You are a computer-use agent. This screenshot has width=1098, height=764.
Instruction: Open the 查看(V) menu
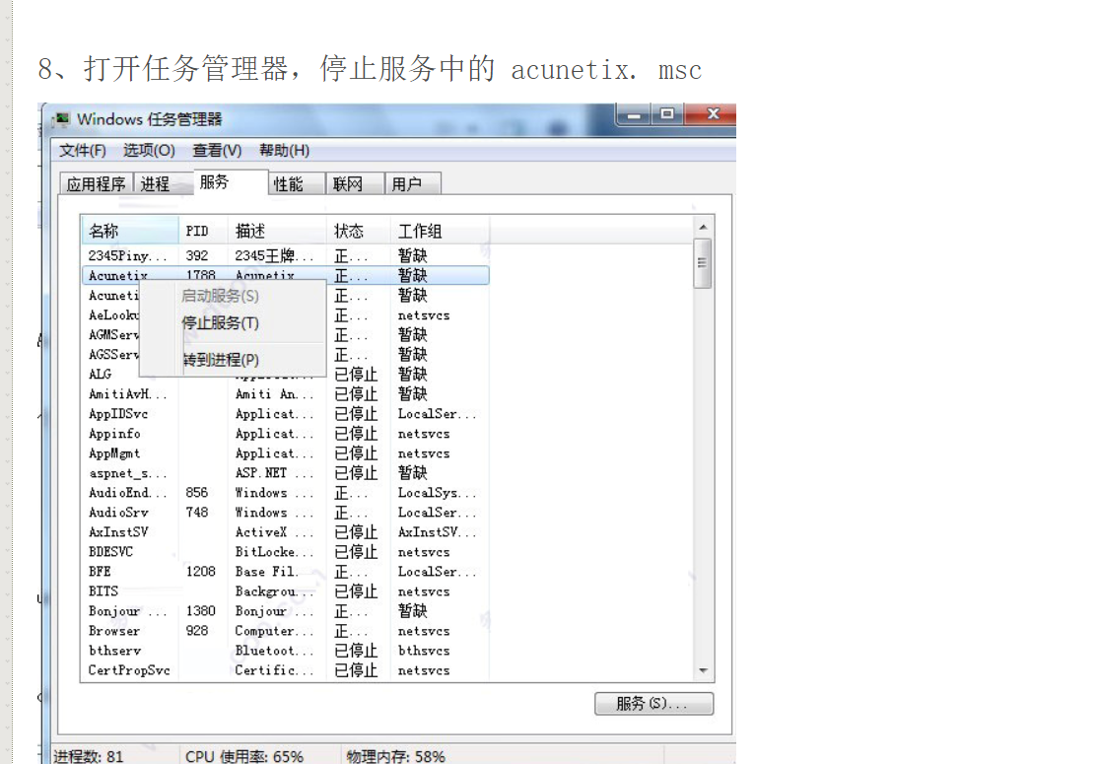coord(217,151)
